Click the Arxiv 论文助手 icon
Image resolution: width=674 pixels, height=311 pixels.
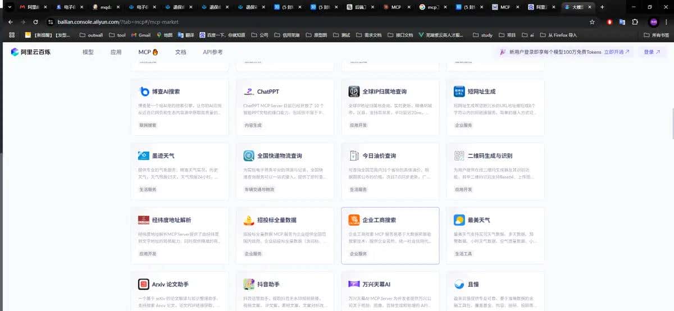(x=144, y=284)
